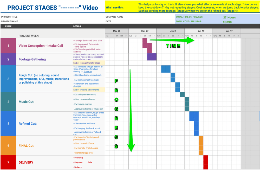Select the Video Conception - Intake Call label
260x170 pixels.
tap(41, 46)
